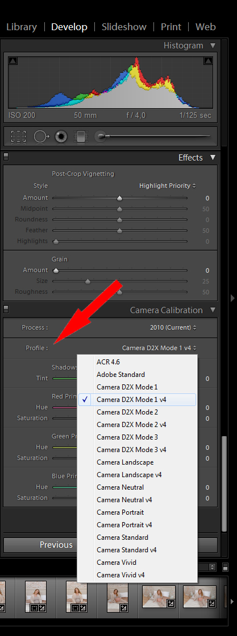Screen dimensions: 237x636
Task: Collapse the Effects panel triangle
Action: pyautogui.click(x=213, y=157)
